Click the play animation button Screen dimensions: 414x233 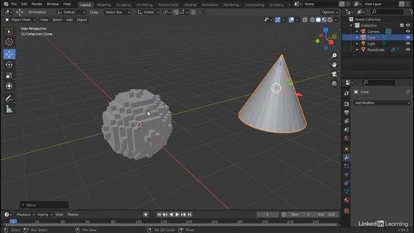pos(177,214)
